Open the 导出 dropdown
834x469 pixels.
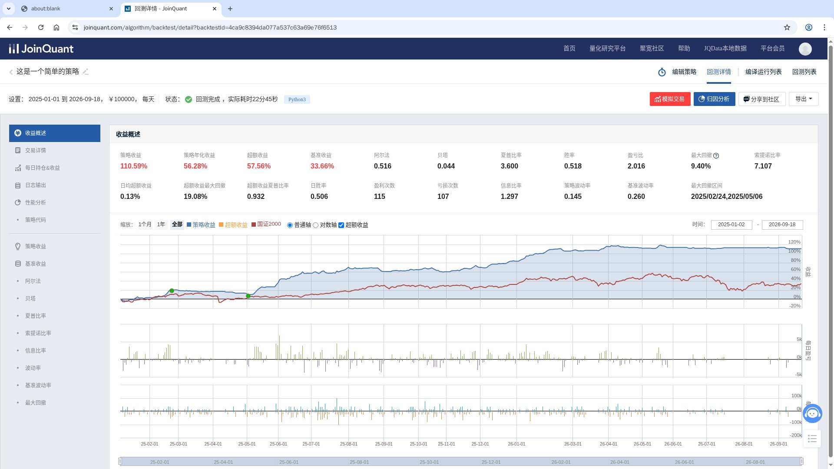tap(804, 99)
